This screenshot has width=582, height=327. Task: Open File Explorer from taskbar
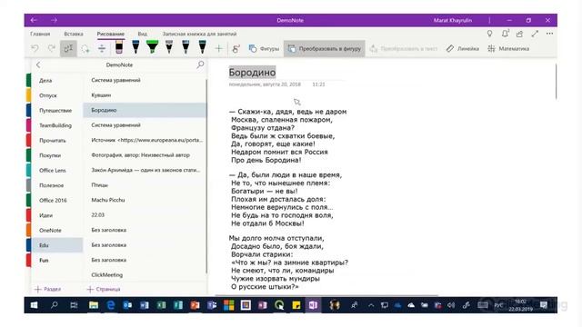[94, 305]
